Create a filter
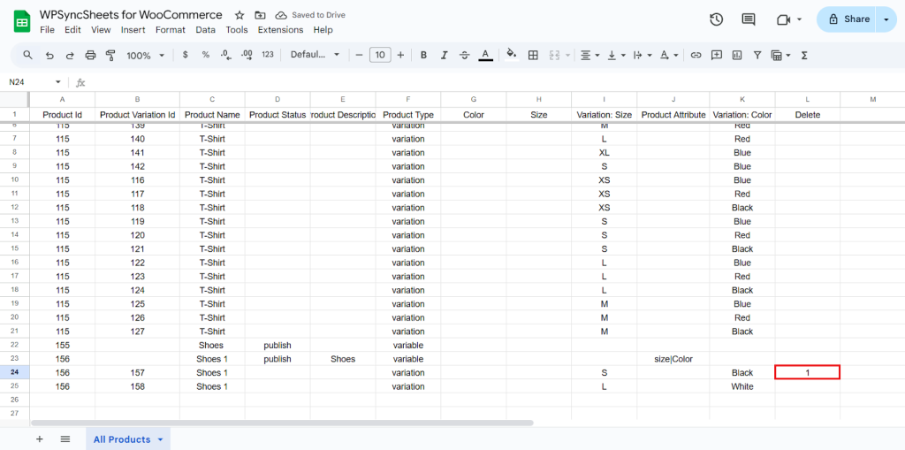This screenshot has height=450, width=905. pyautogui.click(x=757, y=55)
